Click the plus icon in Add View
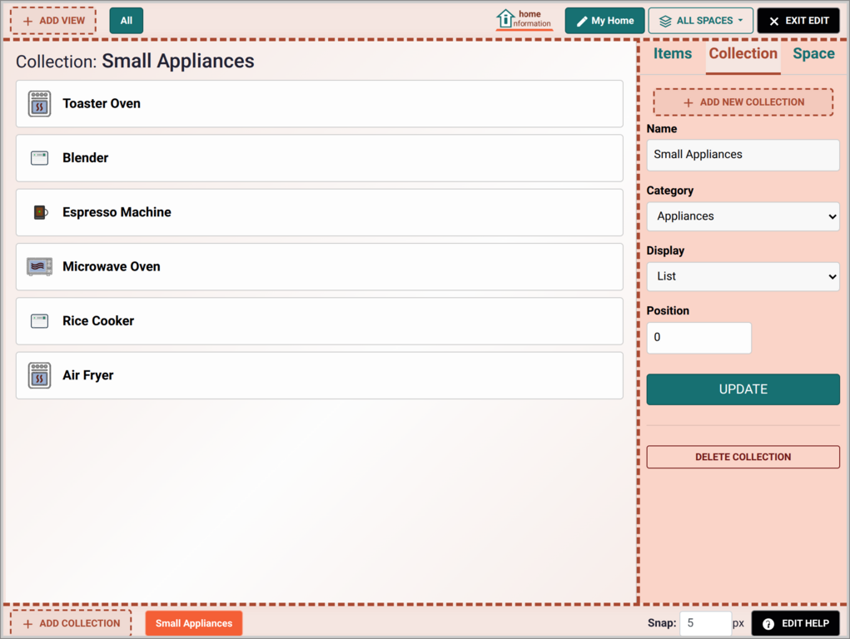The height and width of the screenshot is (639, 850). 28,21
